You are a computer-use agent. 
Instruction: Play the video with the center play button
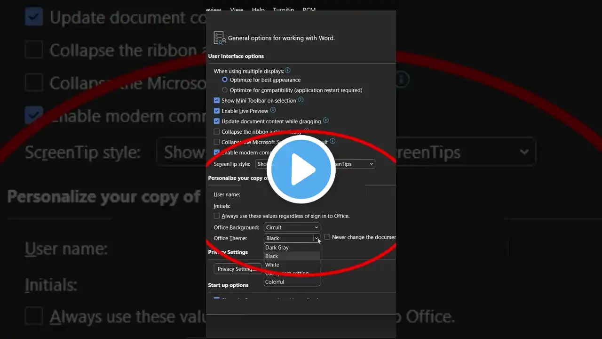click(301, 169)
